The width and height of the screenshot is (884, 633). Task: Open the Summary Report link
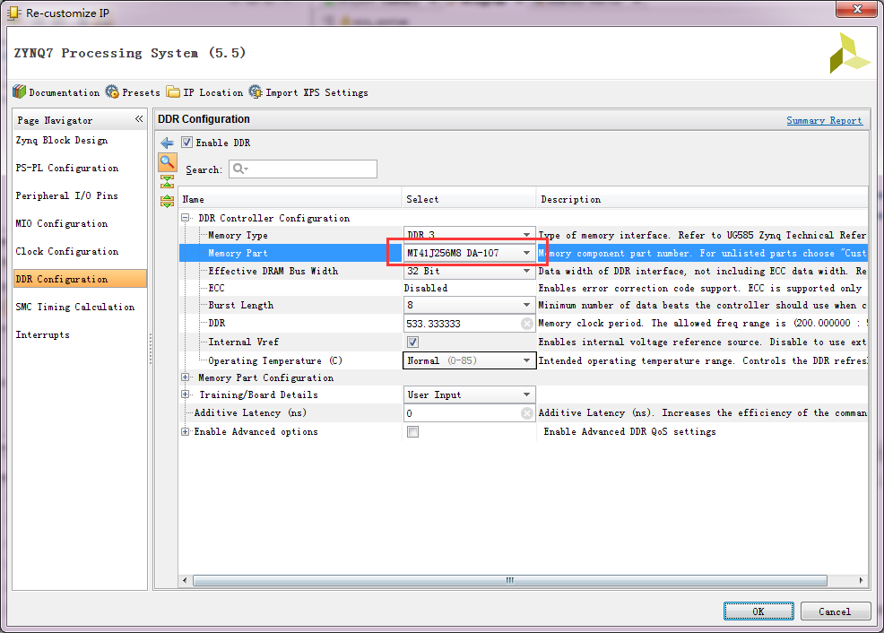coord(824,120)
